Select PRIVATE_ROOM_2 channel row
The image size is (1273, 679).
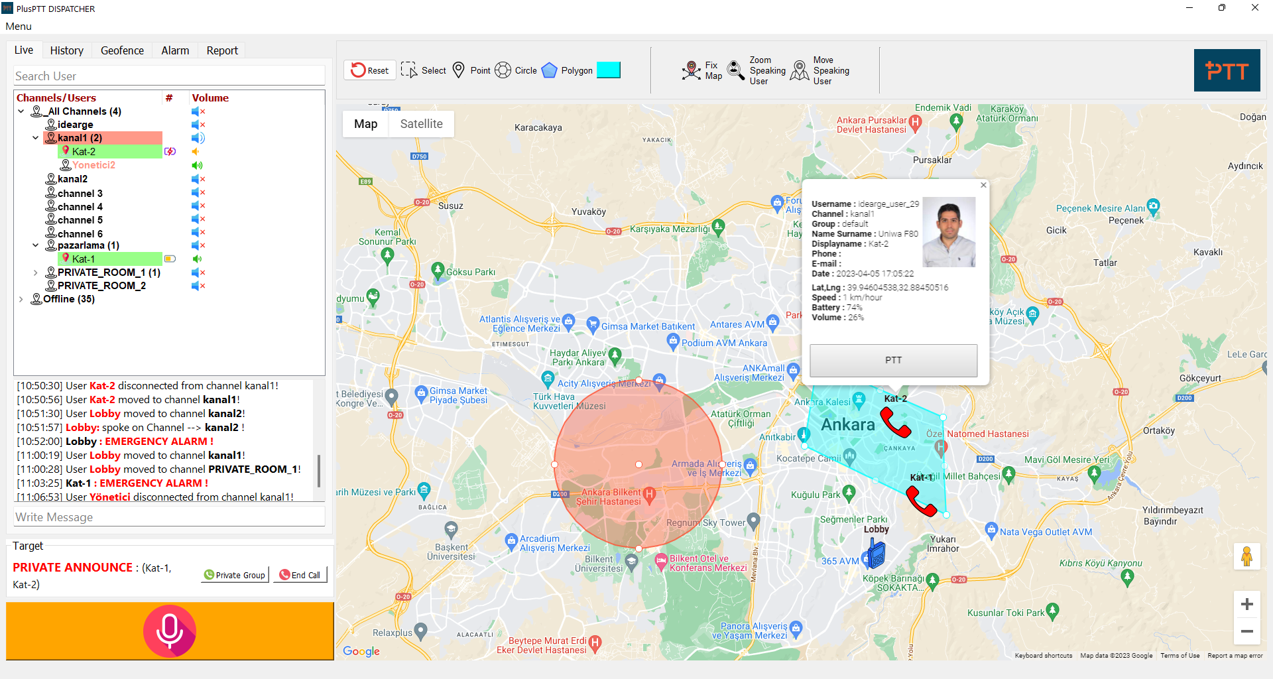(x=101, y=286)
